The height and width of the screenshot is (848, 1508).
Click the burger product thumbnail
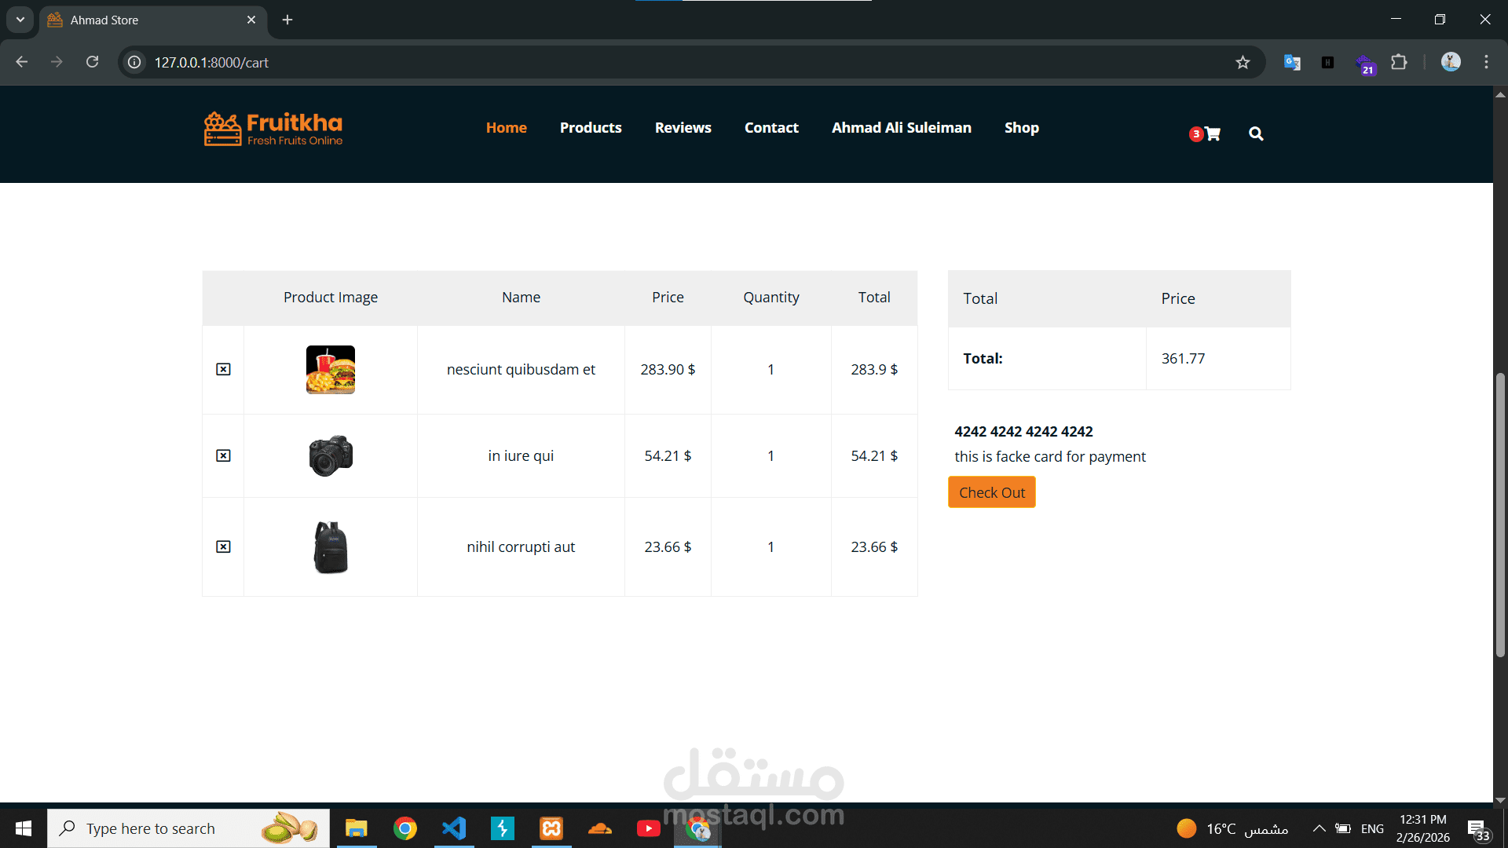tap(330, 369)
